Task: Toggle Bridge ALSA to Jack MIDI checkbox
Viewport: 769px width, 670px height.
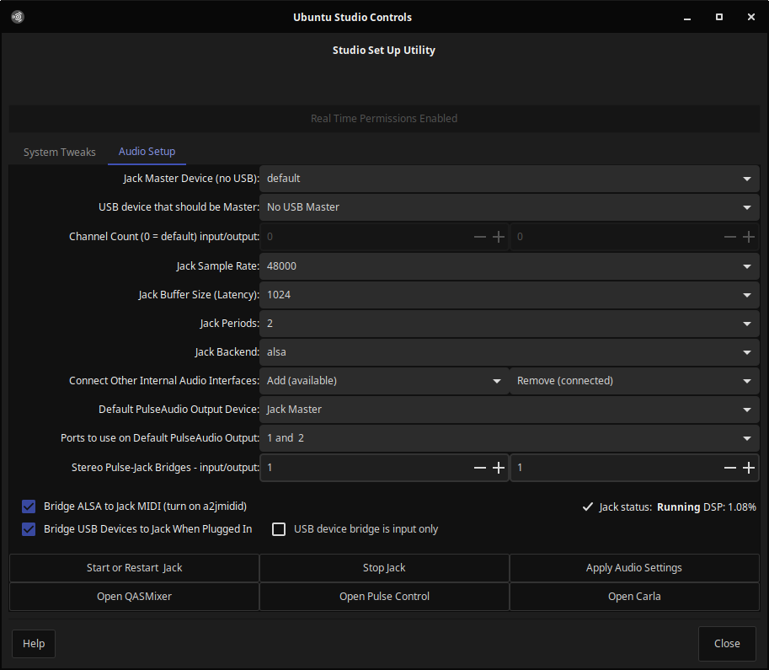Action: [29, 507]
